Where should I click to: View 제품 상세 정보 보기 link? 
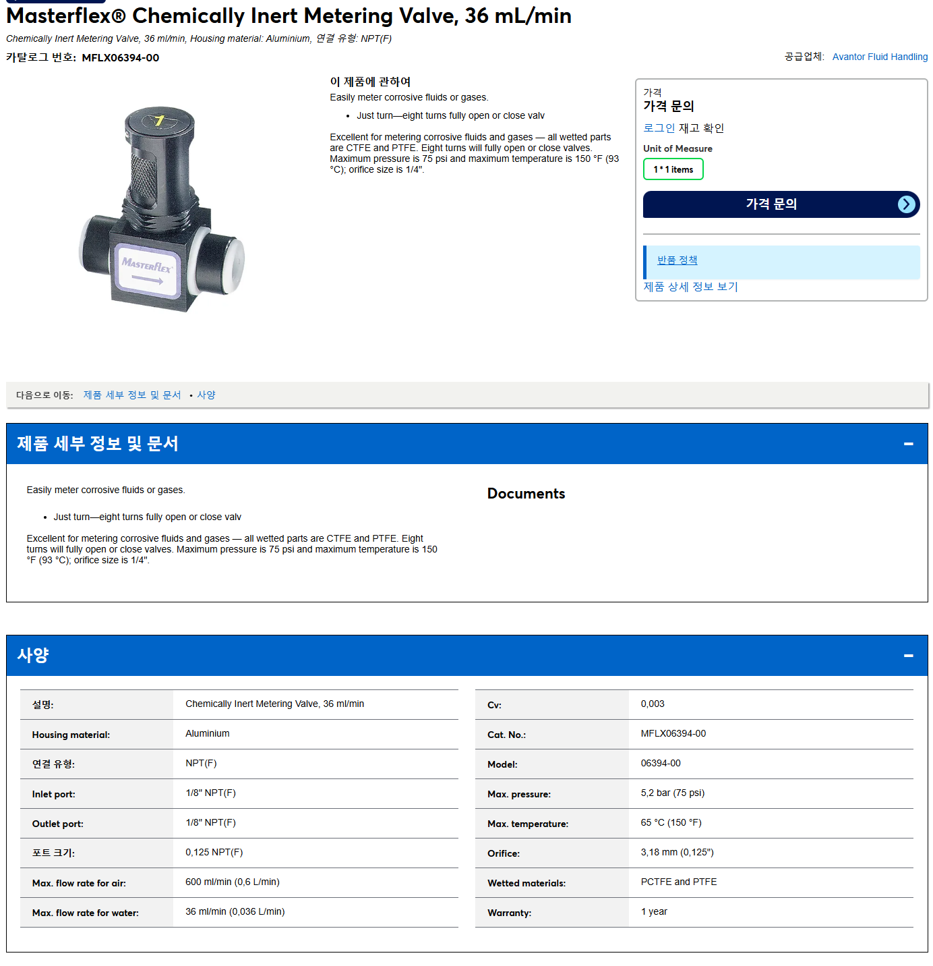[x=690, y=287]
